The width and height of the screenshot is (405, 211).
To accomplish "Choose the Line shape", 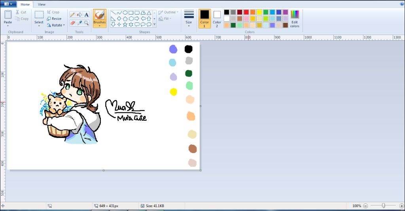I will [113, 13].
